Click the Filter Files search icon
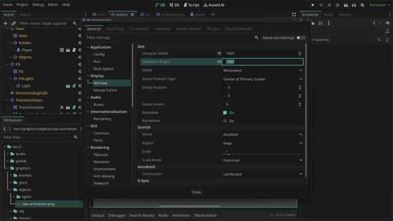 pos(76,138)
